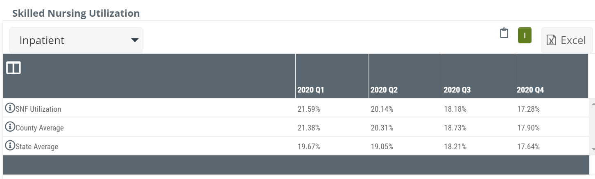This screenshot has height=179, width=595.
Task: Click the clipboard copy icon
Action: [x=504, y=33]
